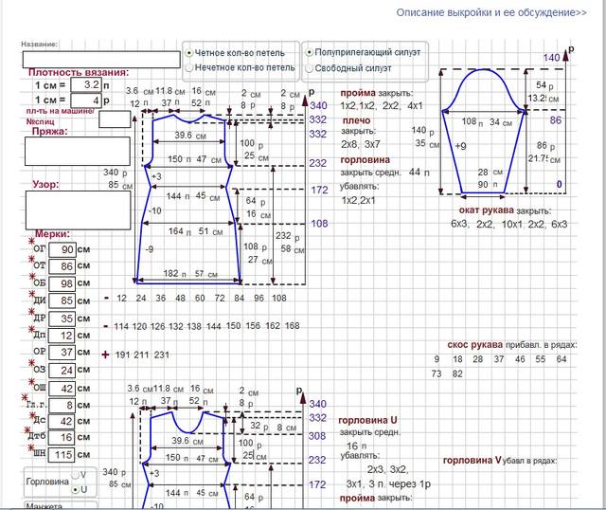Edit Гл.г. measurement field 8

[62, 405]
